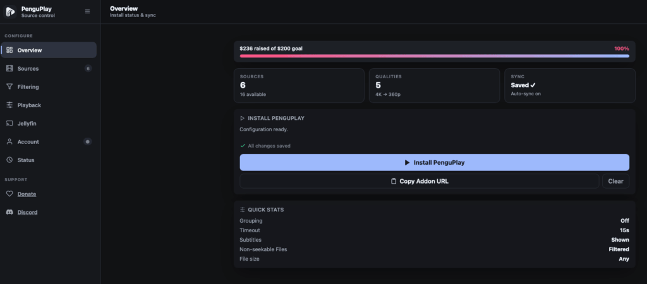Viewport: 647px width, 284px height.
Task: View the Status page
Action: point(49,160)
